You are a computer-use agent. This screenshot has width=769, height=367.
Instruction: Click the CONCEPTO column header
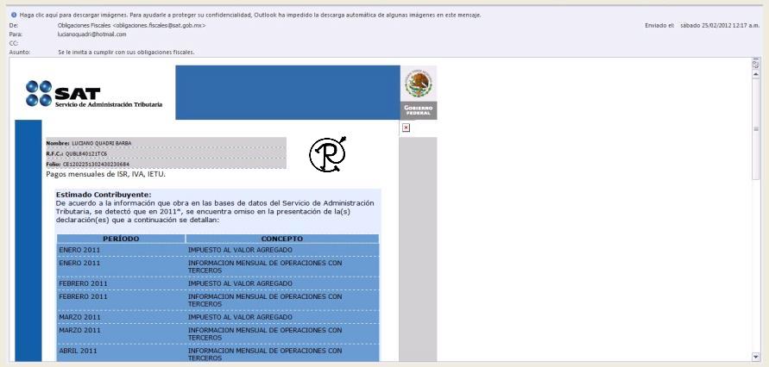[x=282, y=239]
